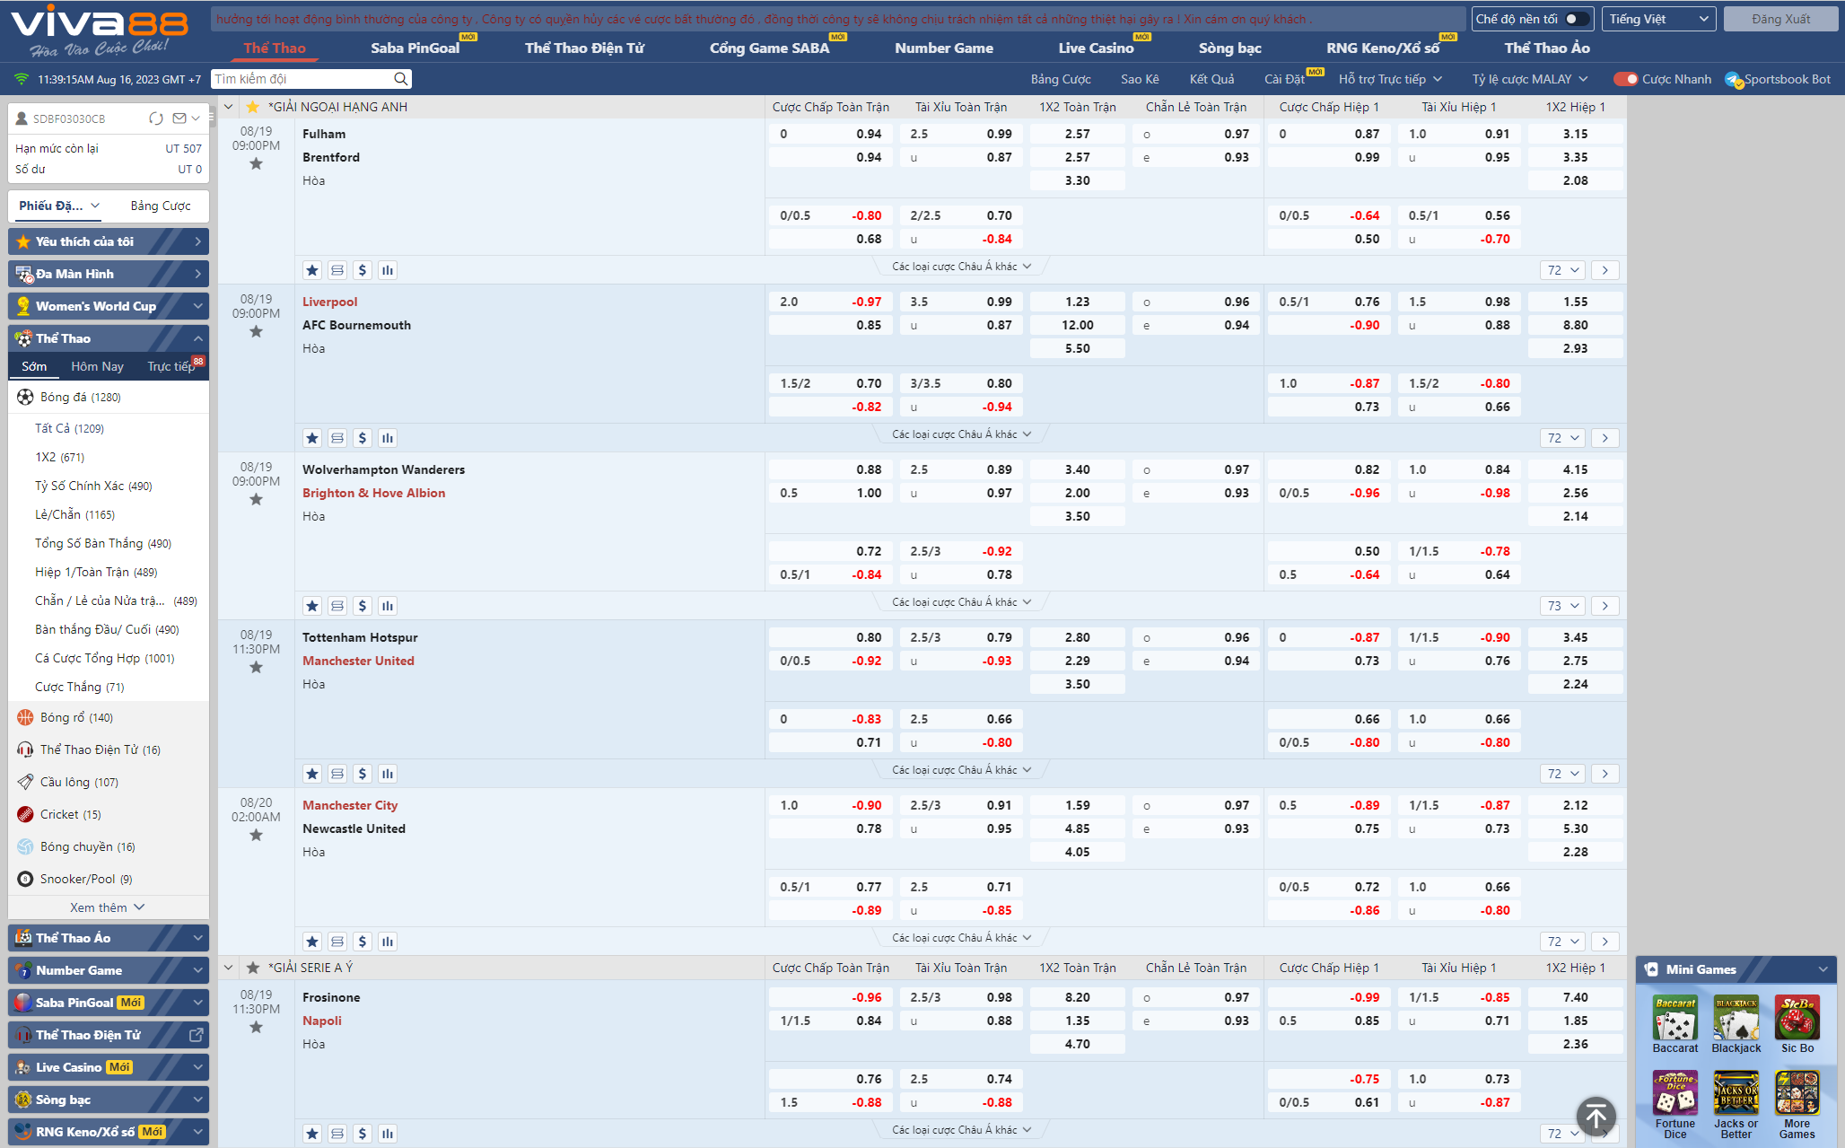Click scoreboard list icon under Wolverhampton match
Viewport: 1845px width, 1148px height.
click(x=337, y=606)
